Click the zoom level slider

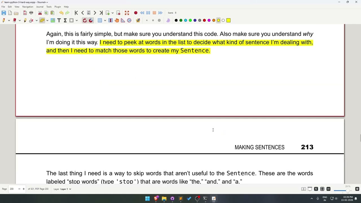point(343,190)
